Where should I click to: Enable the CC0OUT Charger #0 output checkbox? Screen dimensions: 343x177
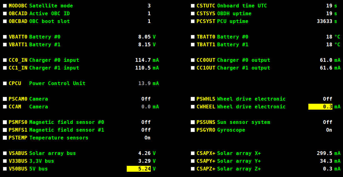[x=193, y=60]
